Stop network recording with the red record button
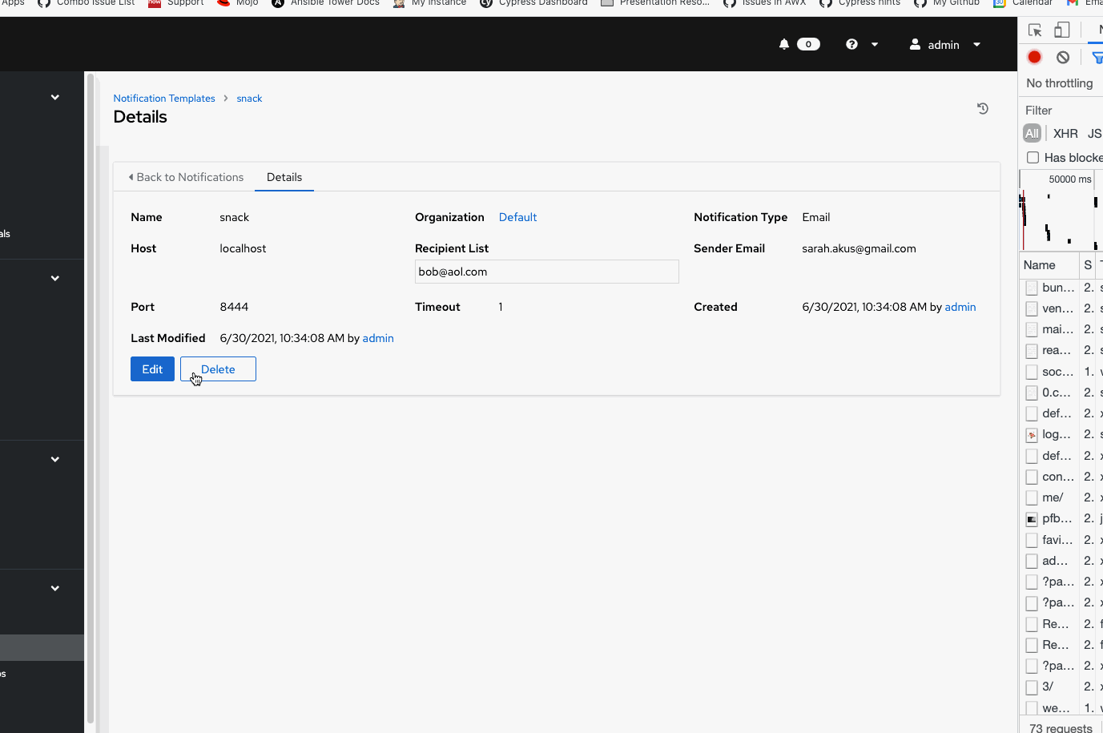The image size is (1103, 733). click(x=1034, y=57)
